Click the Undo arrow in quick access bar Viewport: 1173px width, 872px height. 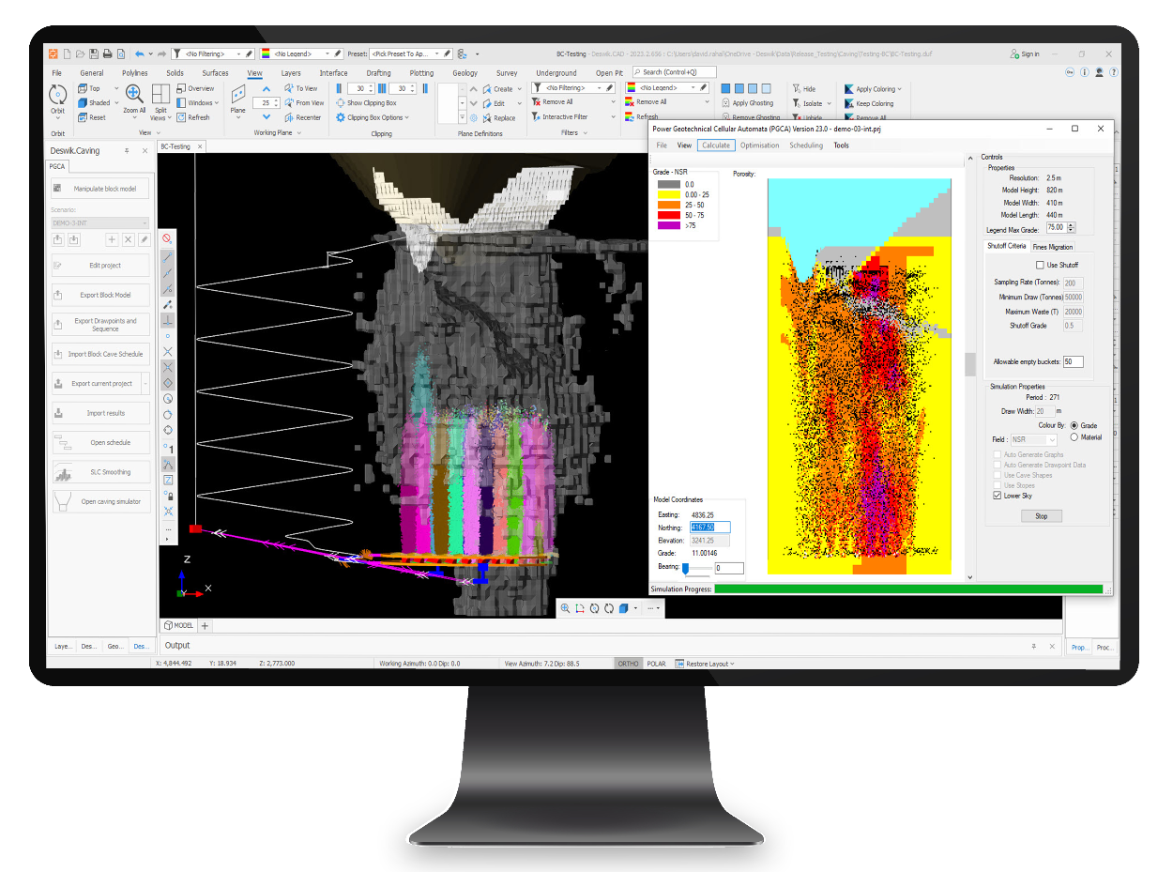(140, 54)
